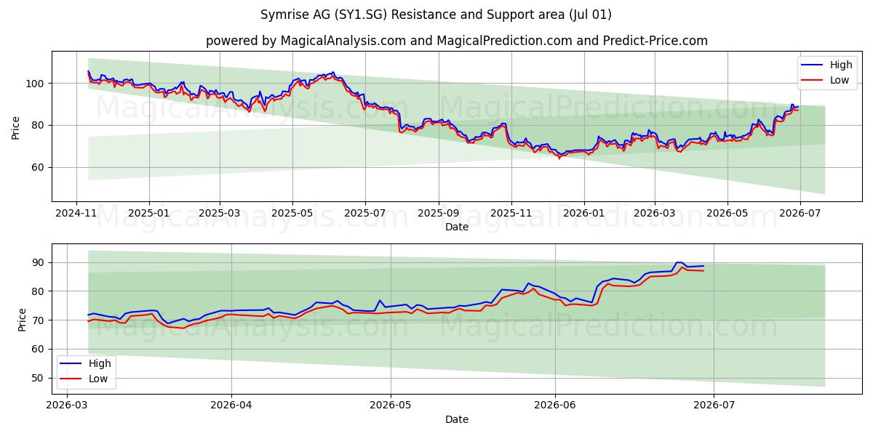Click the '2026-07' x-axis label on the bottom chart
873x436 pixels.
pos(714,407)
